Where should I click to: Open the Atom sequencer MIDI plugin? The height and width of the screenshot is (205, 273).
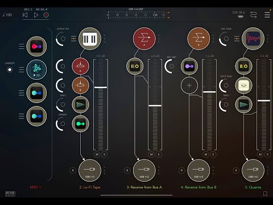(36, 69)
